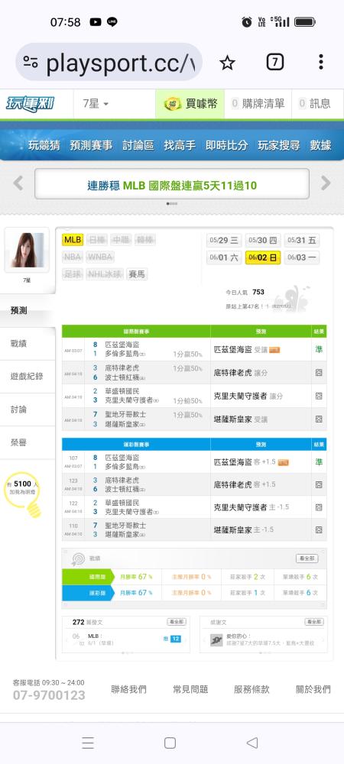This screenshot has width=344, height=764.
Task: Tap the lightbulb follow-me icon
Action: tap(23, 494)
